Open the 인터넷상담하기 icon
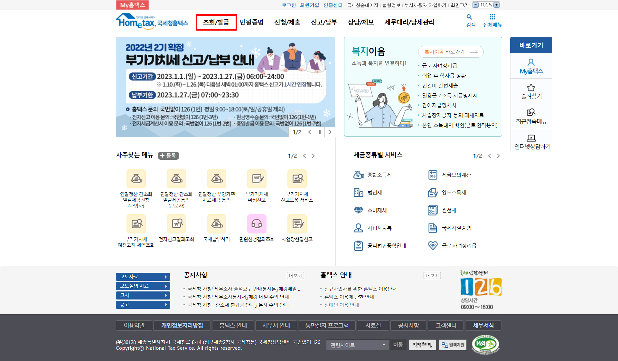Viewport: 618px width, 361px height. pyautogui.click(x=531, y=138)
